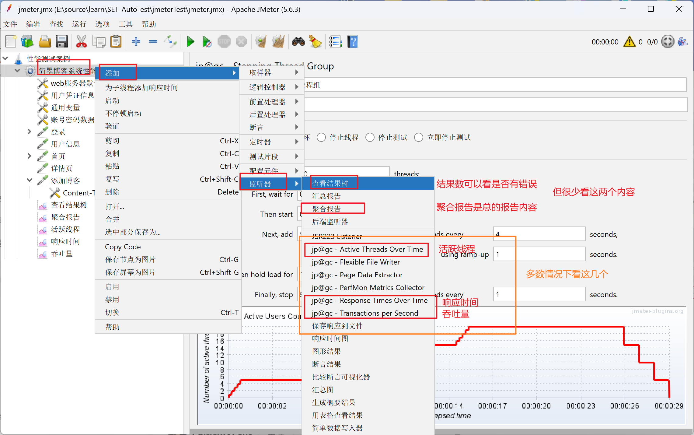Viewport: 694px width, 435px height.
Task: Select 吞吐量 listener in tree
Action: [62, 254]
